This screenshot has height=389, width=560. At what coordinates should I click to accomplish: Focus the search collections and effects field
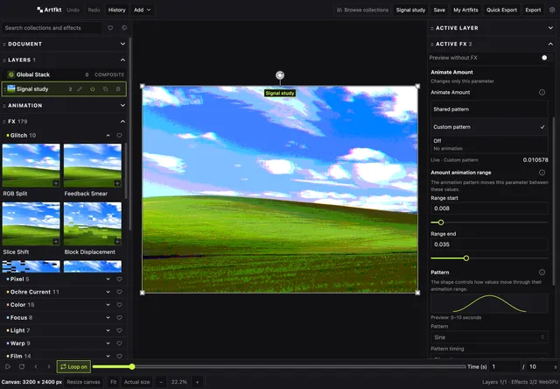click(x=52, y=28)
